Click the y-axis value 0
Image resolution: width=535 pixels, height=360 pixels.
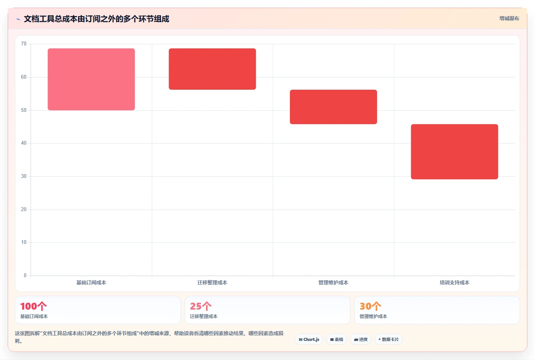[25, 276]
